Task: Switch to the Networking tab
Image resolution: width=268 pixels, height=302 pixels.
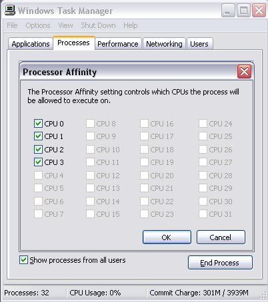Action: (164, 44)
